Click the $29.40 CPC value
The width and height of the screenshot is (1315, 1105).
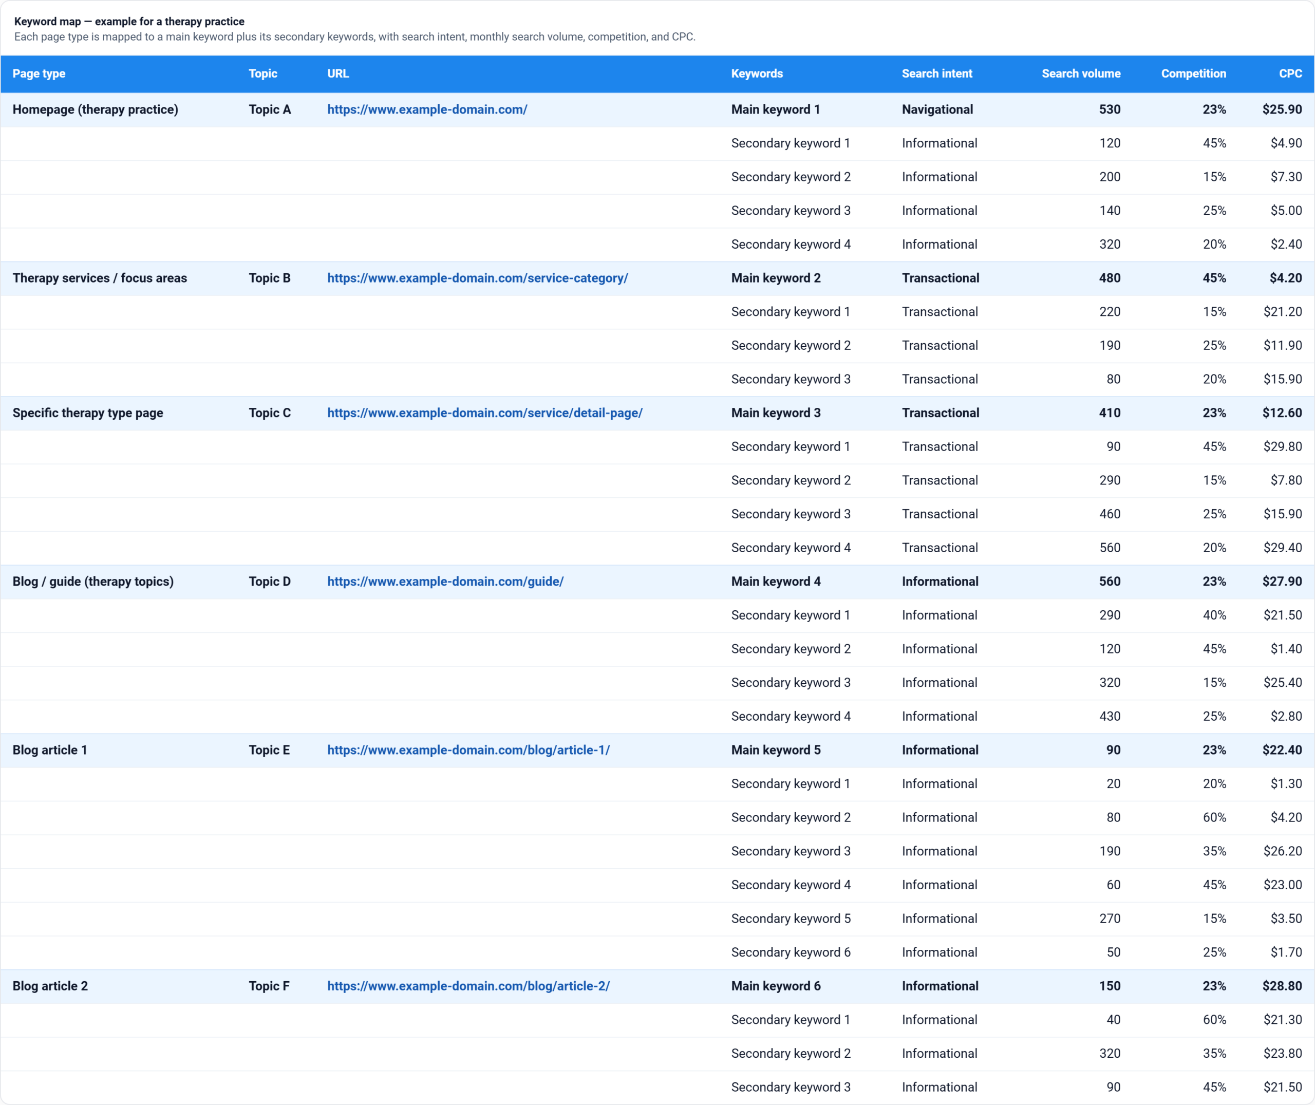tap(1283, 548)
